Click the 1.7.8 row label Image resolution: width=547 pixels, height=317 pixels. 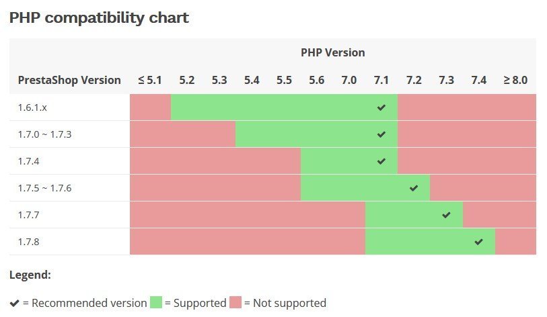pyautogui.click(x=30, y=242)
